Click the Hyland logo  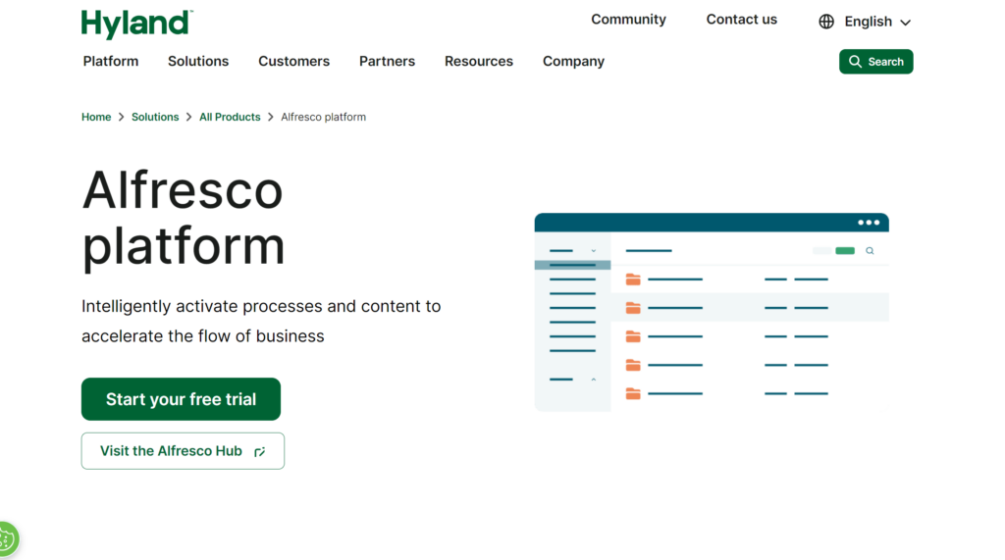pyautogui.click(x=136, y=24)
